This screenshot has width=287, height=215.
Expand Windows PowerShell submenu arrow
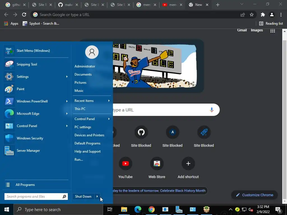67,101
